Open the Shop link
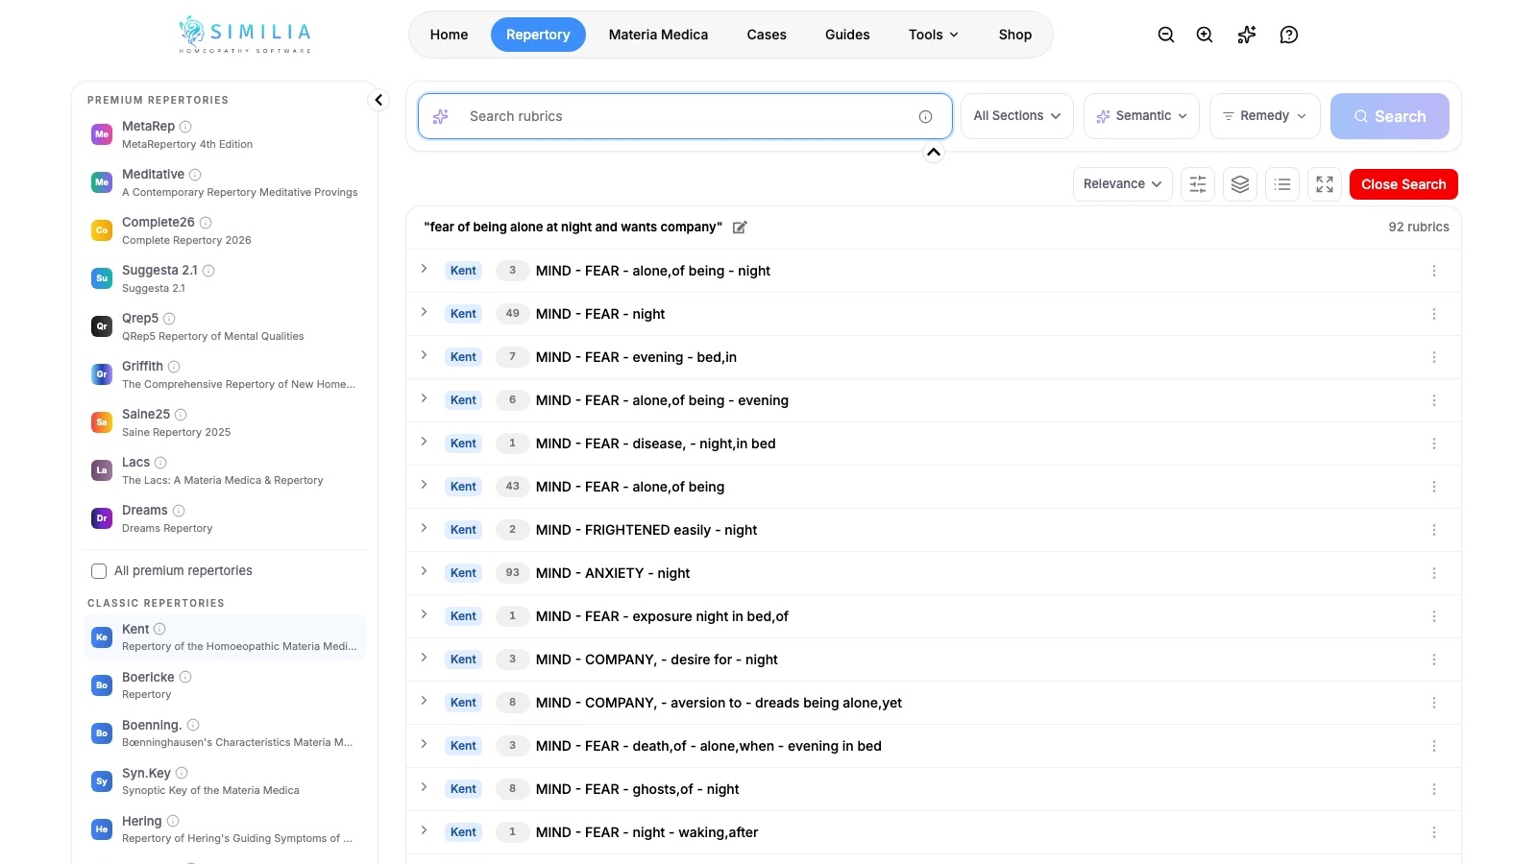Viewport: 1537px width, 864px height. 1015,35
